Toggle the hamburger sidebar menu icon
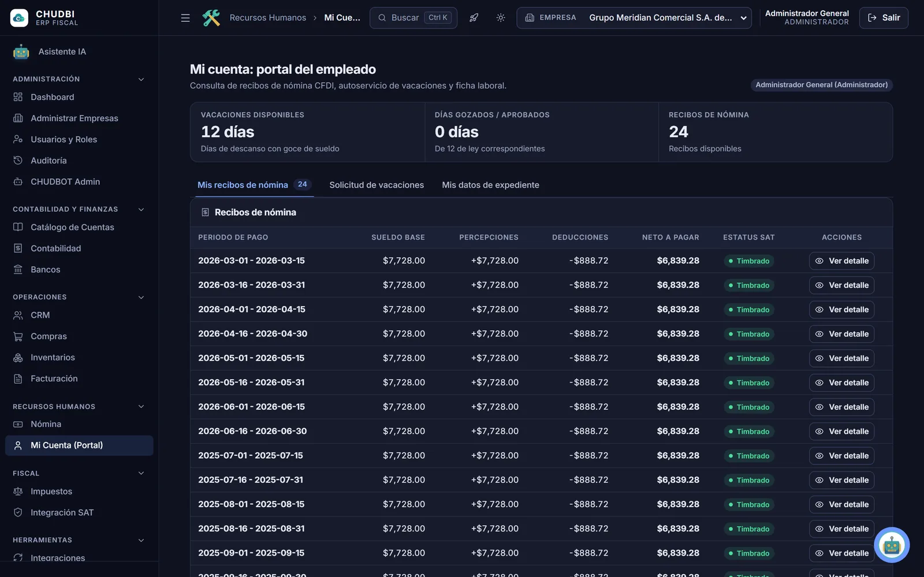The image size is (924, 577). pyautogui.click(x=185, y=18)
